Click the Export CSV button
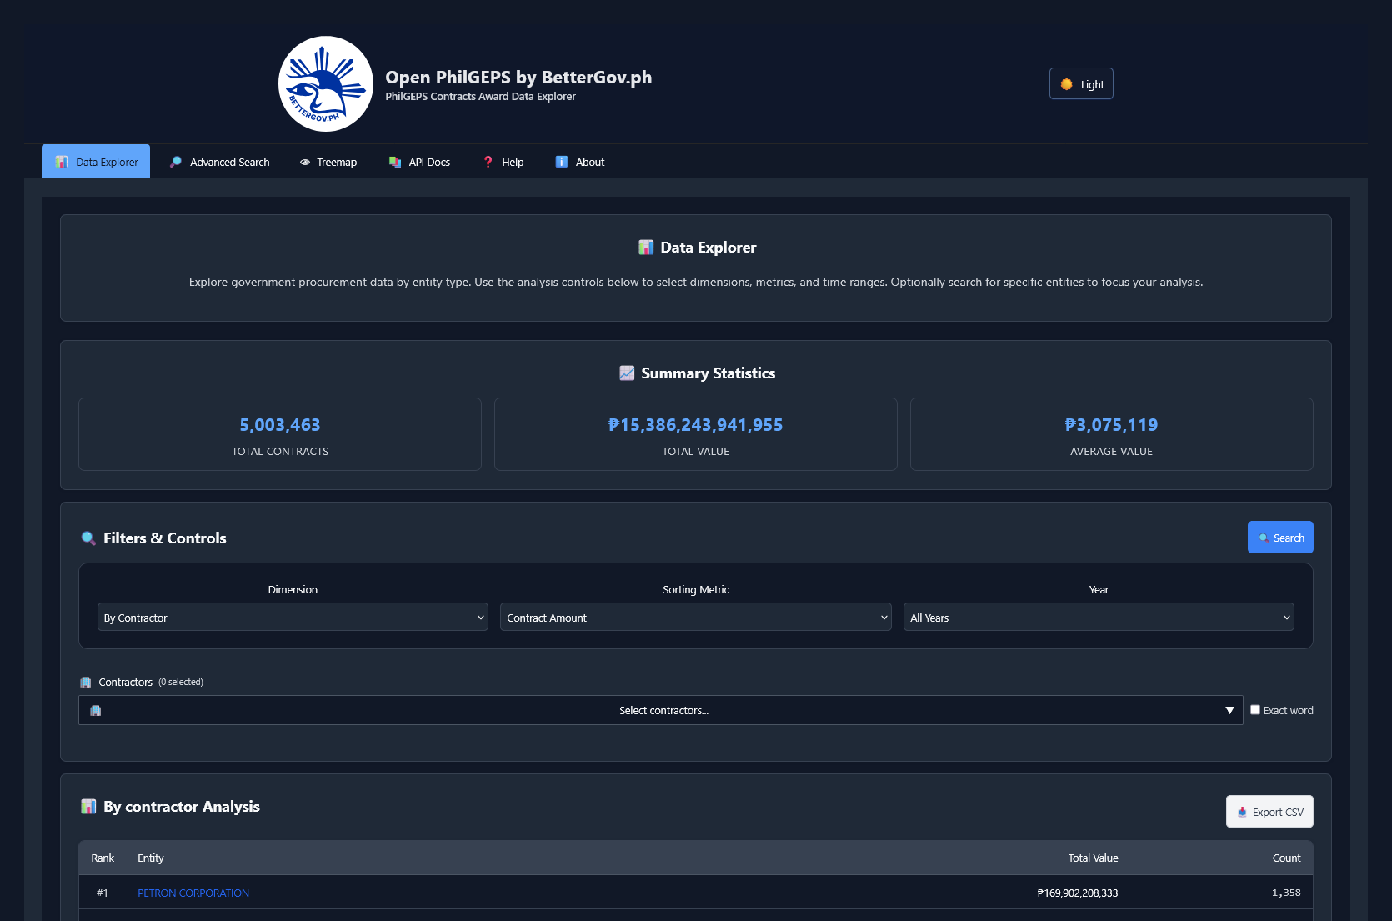1392x921 pixels. click(x=1269, y=812)
